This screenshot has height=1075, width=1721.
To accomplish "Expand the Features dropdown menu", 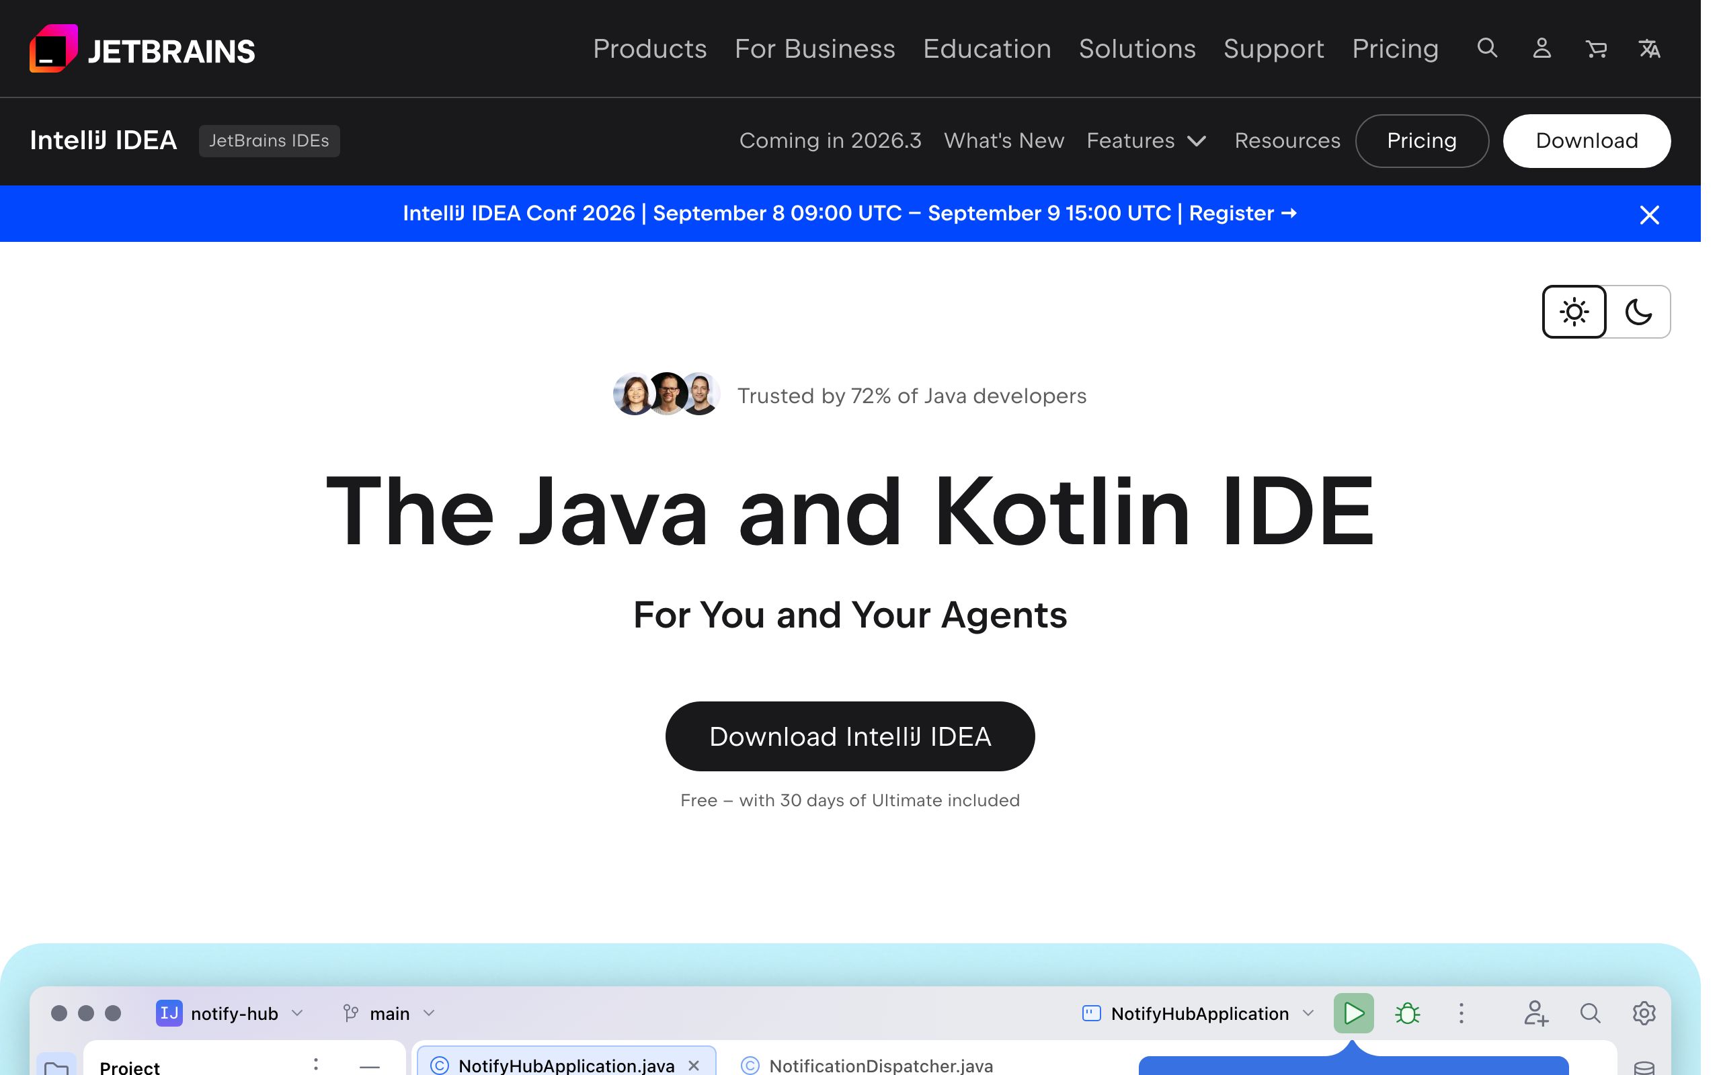I will (x=1146, y=141).
